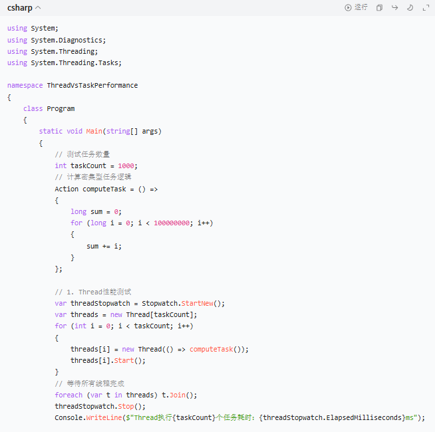This screenshot has width=435, height=432.
Task: Run the code with the 运行 button
Action: click(x=357, y=7)
